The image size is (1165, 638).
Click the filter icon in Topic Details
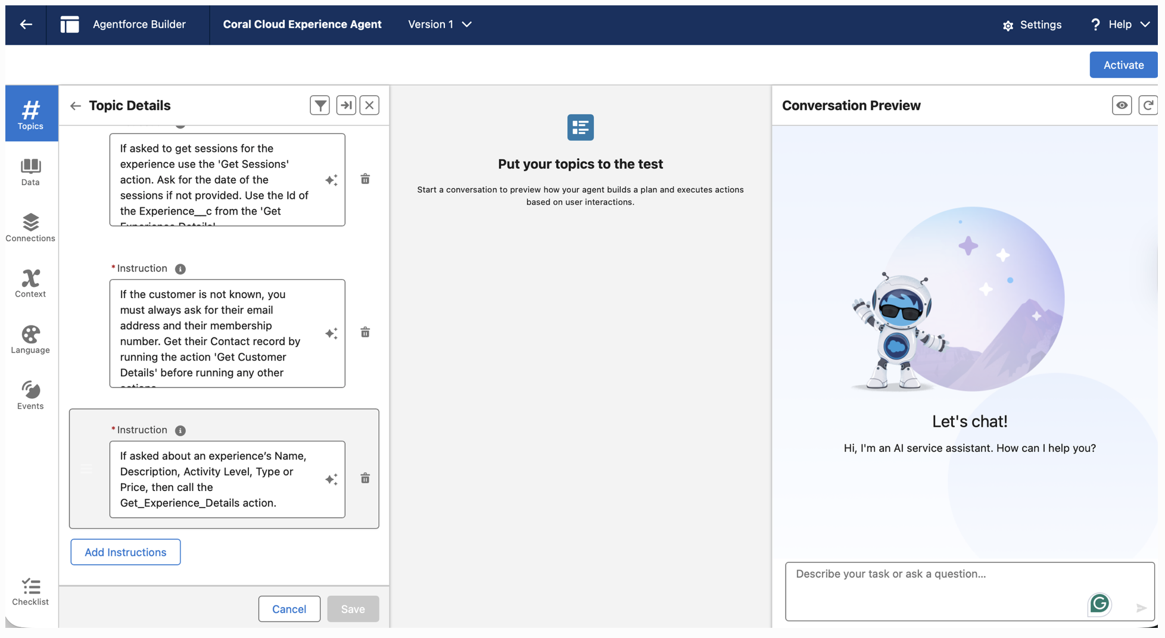tap(320, 105)
